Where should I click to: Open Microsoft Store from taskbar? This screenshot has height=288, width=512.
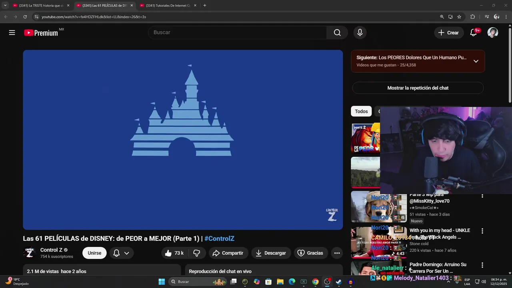click(268, 282)
